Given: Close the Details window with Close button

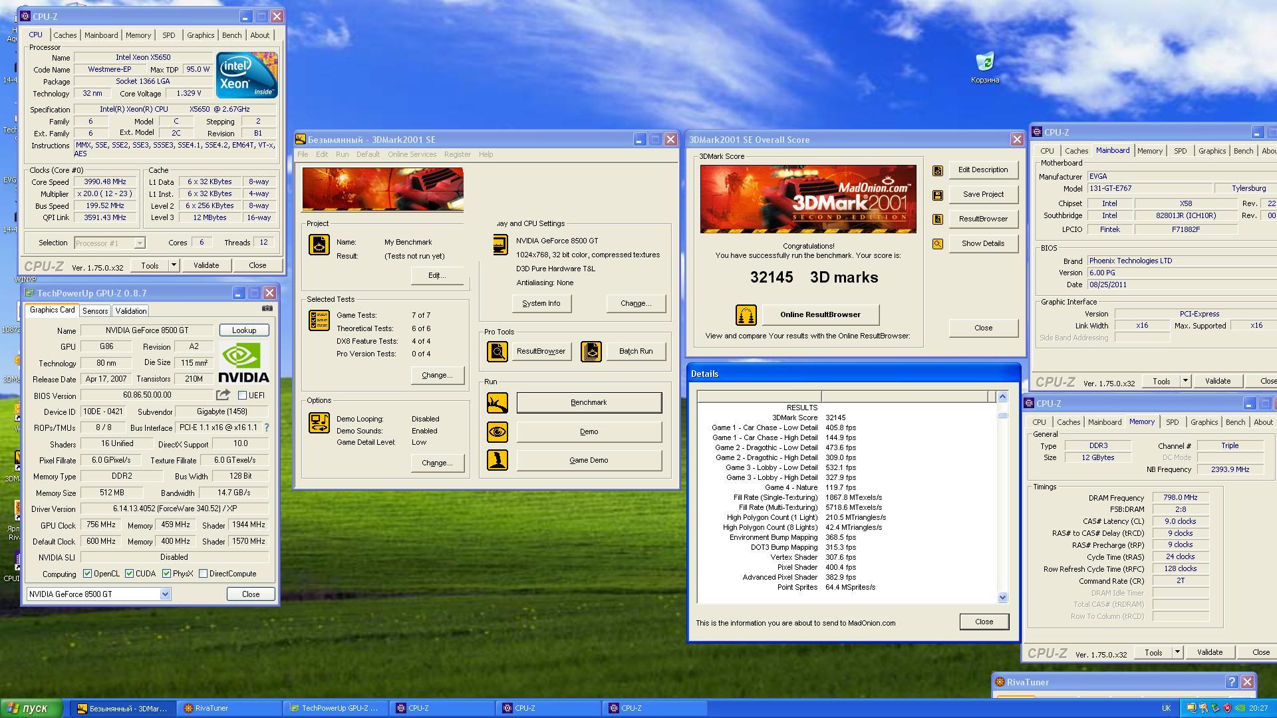Looking at the screenshot, I should coord(984,622).
